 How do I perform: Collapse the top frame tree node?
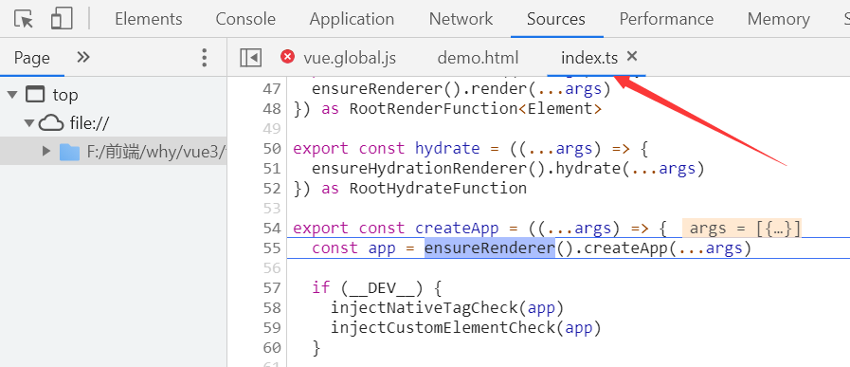(12, 95)
